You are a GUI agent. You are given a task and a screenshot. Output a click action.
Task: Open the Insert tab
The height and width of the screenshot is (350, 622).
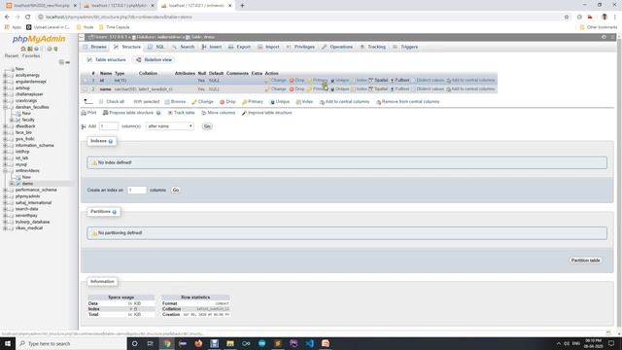[212, 47]
